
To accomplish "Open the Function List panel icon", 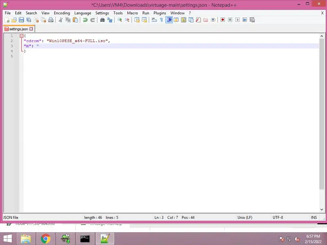I will [x=198, y=20].
